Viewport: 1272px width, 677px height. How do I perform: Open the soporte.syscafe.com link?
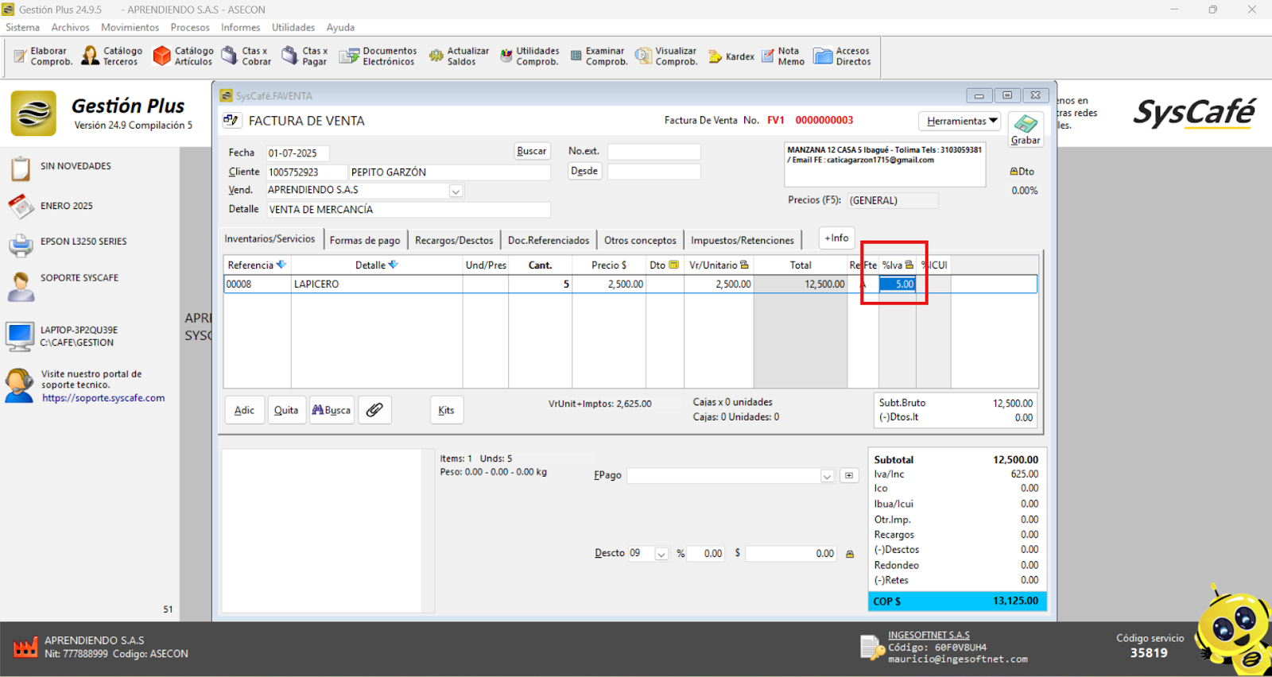[x=103, y=398]
